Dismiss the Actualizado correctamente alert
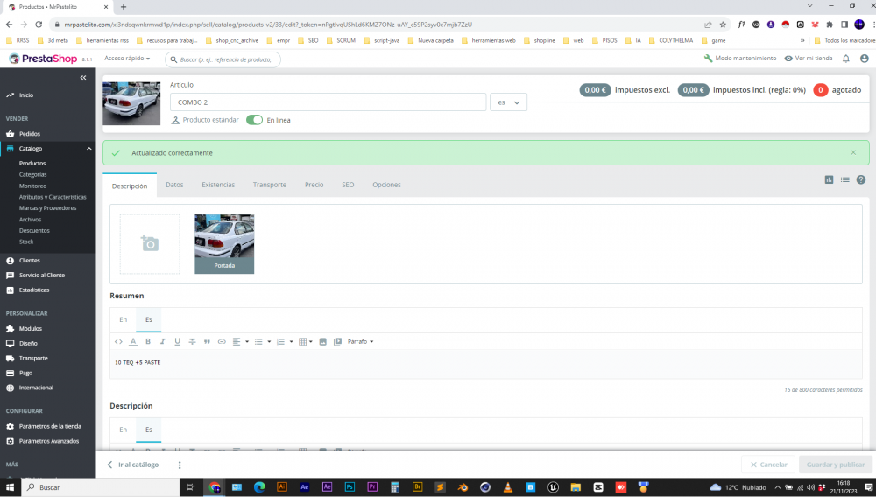The height and width of the screenshot is (497, 876). (853, 152)
